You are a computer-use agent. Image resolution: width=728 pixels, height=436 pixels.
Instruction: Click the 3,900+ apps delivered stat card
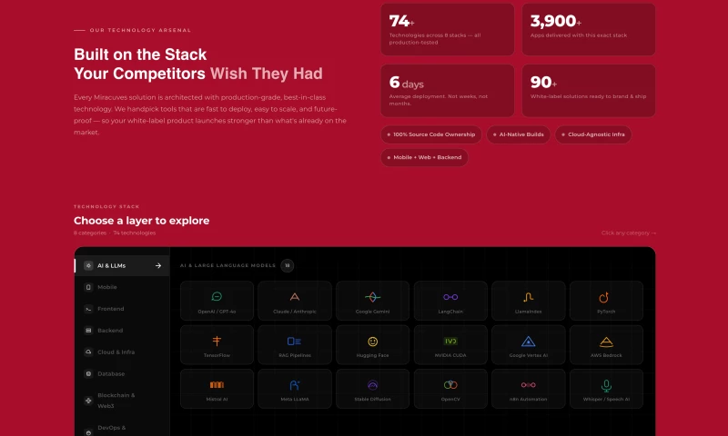589,30
